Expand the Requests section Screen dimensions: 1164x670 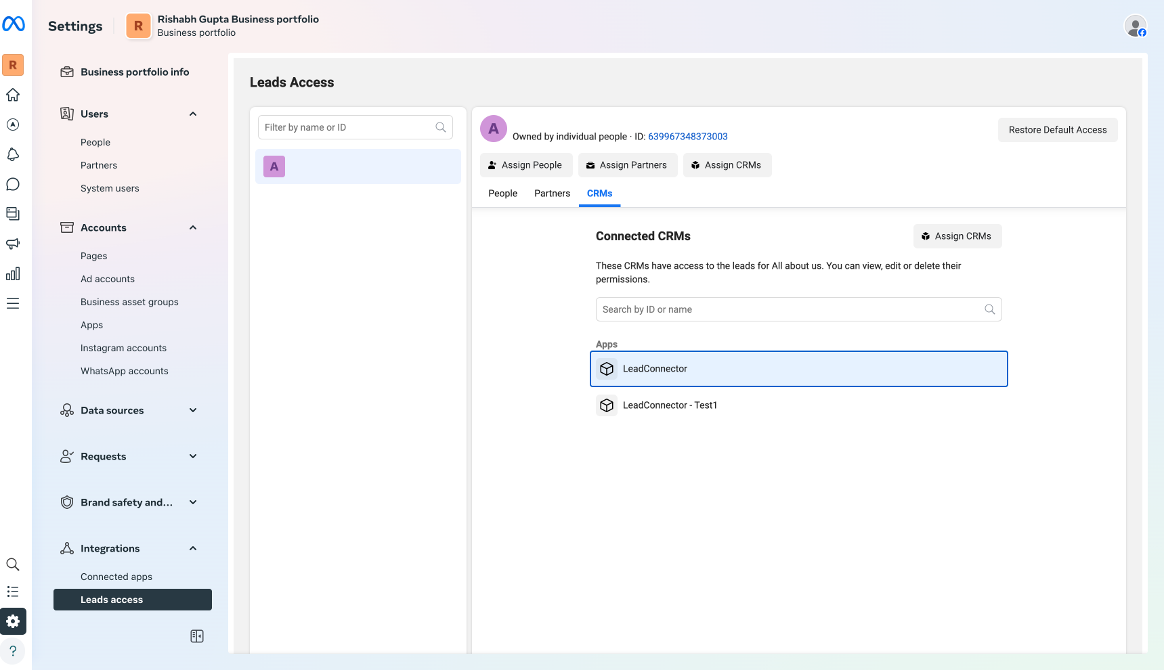(x=193, y=456)
